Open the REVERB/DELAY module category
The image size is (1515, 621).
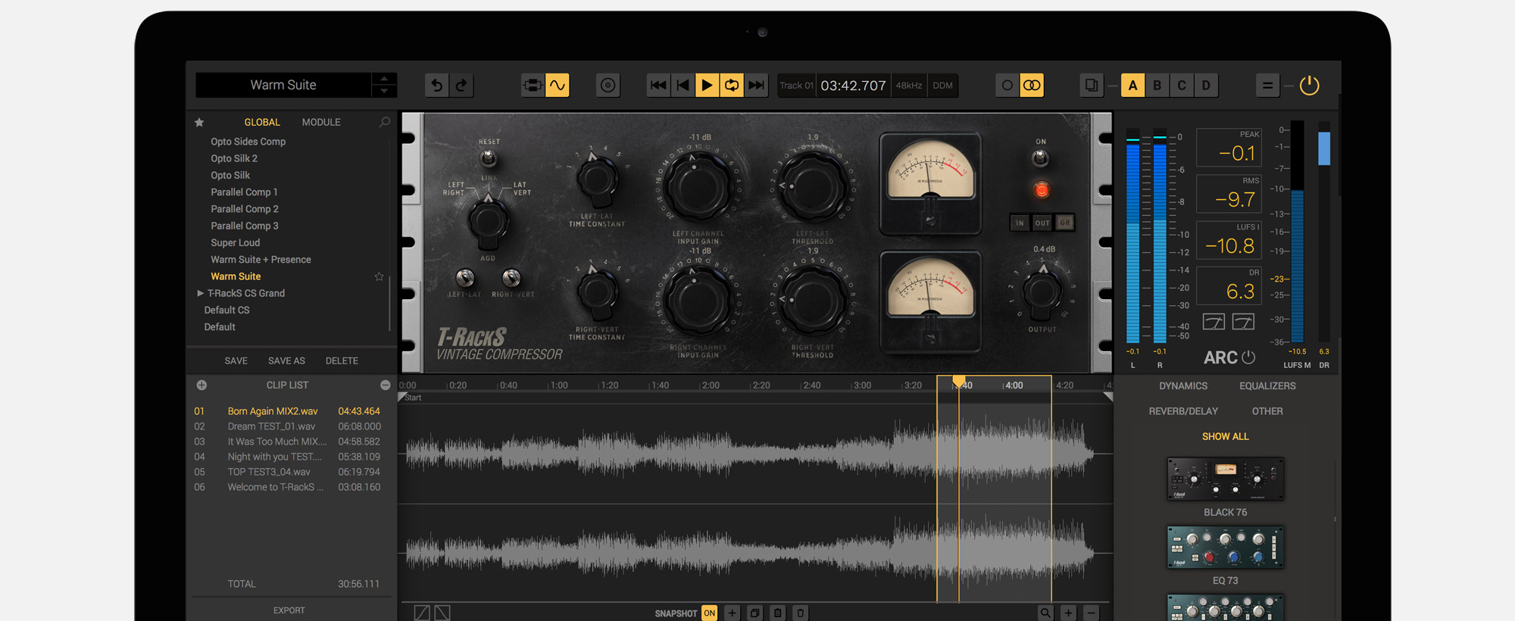coord(1183,411)
